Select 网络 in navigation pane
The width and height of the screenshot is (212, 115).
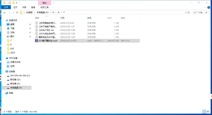(11, 93)
